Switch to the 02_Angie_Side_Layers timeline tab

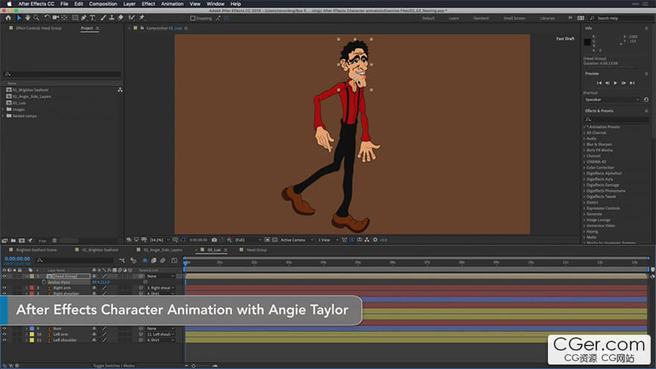[163, 250]
